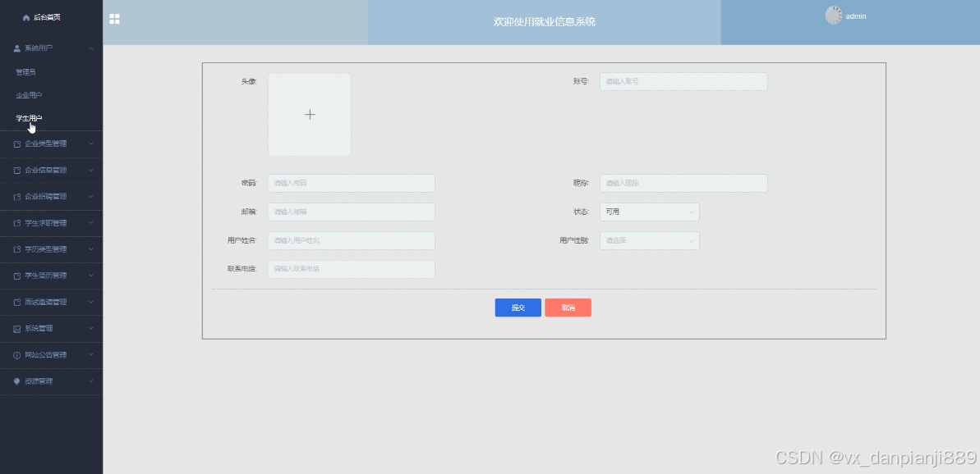Expand the 面试邀请管理 chevron
Image resolution: width=980 pixels, height=474 pixels.
pos(91,302)
